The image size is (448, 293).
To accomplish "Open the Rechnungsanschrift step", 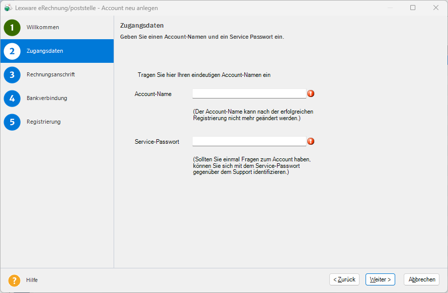I will pos(51,74).
